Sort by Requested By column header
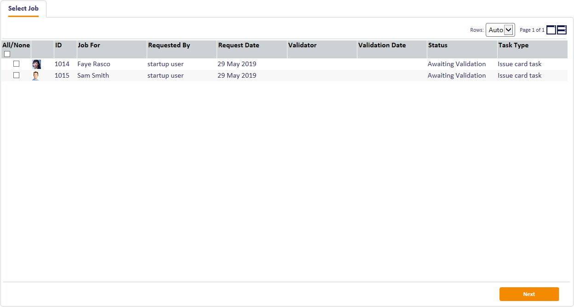Viewport: 574px width, 307px height. 169,45
